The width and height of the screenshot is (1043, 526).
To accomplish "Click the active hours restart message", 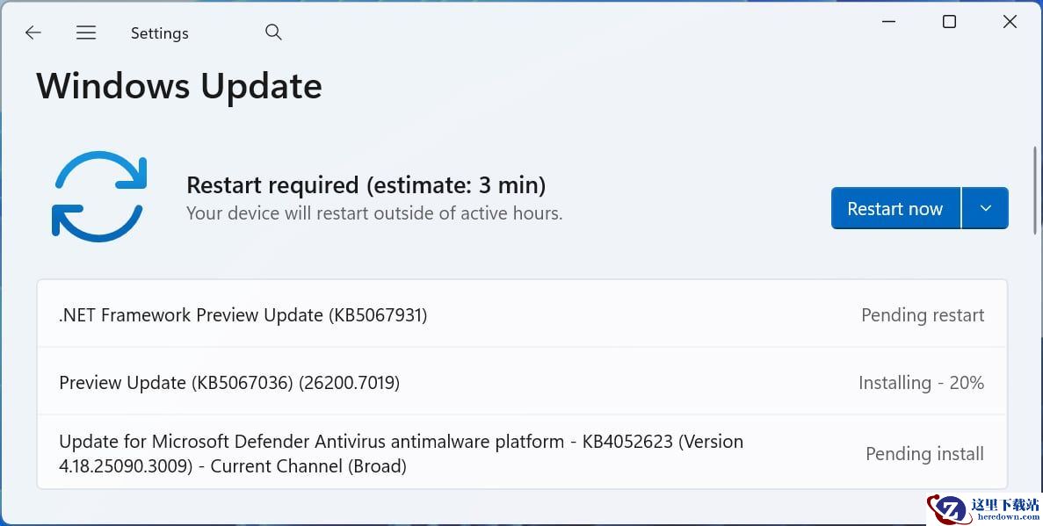I will pos(374,213).
